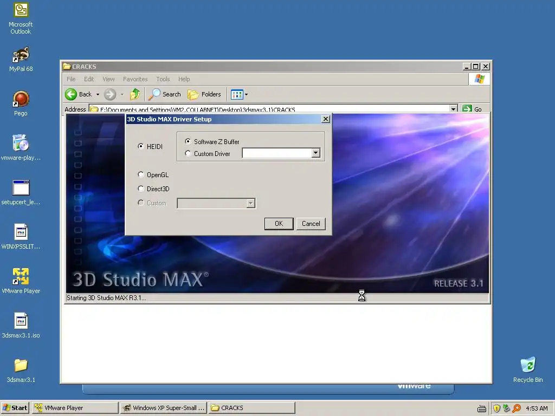
Task: Select setupcert_le desktop icon
Action: pyautogui.click(x=21, y=192)
